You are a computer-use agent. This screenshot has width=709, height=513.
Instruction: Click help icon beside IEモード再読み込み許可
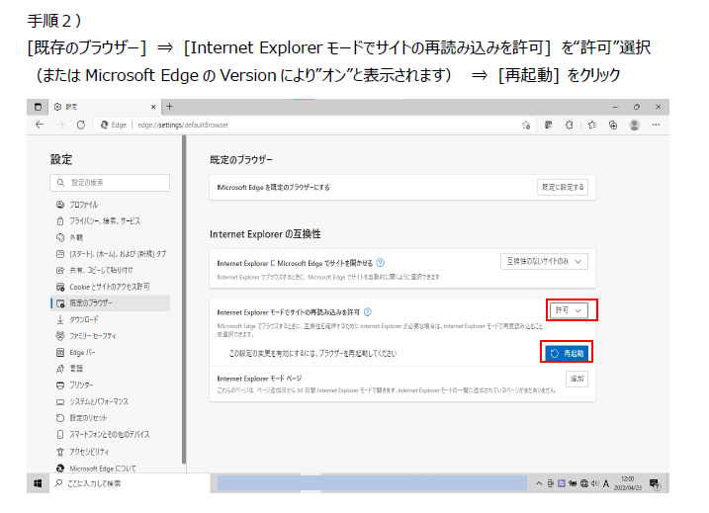tap(368, 311)
